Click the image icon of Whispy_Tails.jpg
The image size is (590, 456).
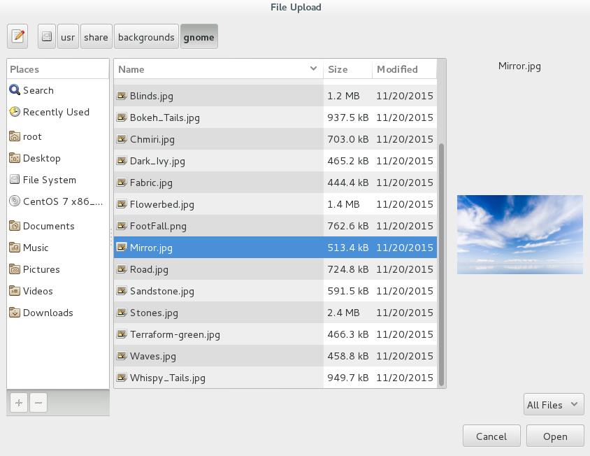coord(121,377)
